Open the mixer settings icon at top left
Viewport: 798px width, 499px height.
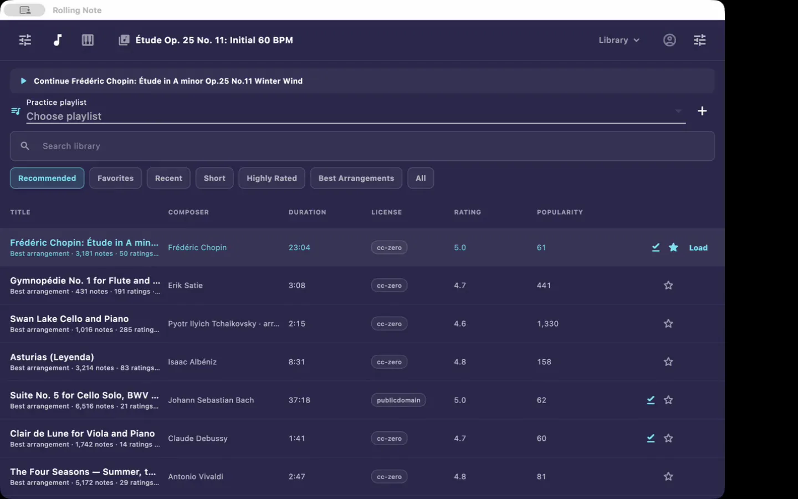click(25, 40)
